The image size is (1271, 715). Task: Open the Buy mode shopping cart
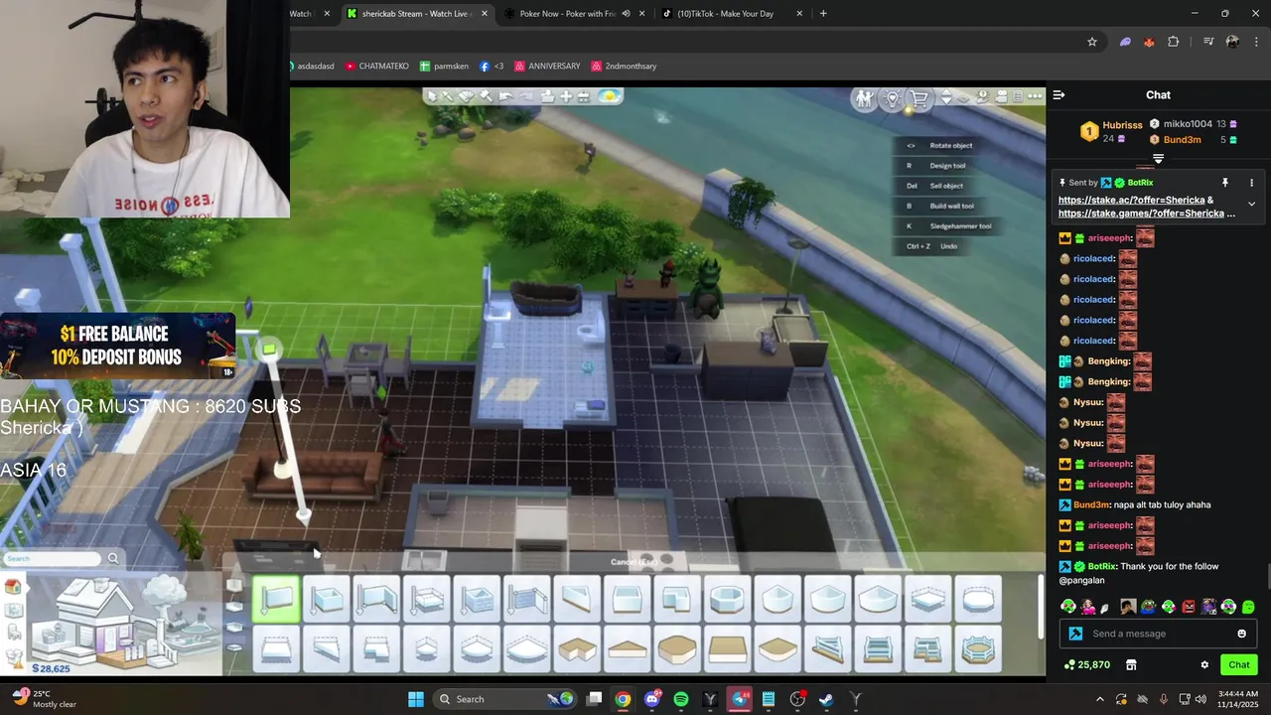coord(919,98)
